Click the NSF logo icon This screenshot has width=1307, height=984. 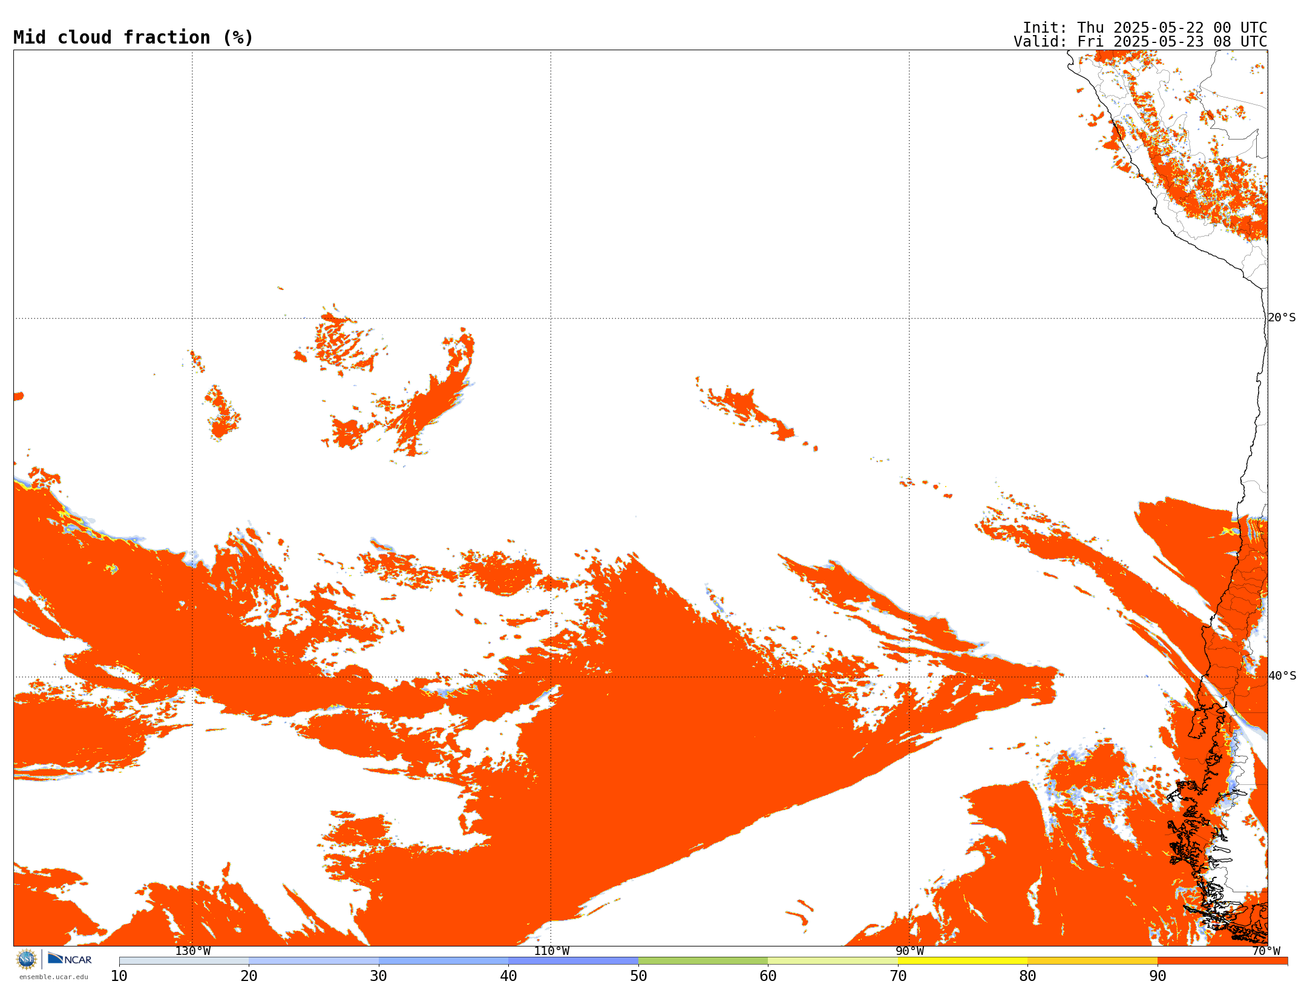[27, 959]
